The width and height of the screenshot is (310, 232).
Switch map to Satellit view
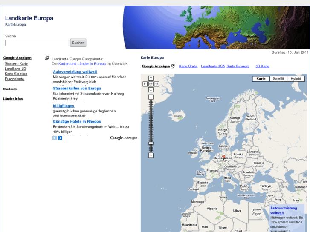(278, 79)
